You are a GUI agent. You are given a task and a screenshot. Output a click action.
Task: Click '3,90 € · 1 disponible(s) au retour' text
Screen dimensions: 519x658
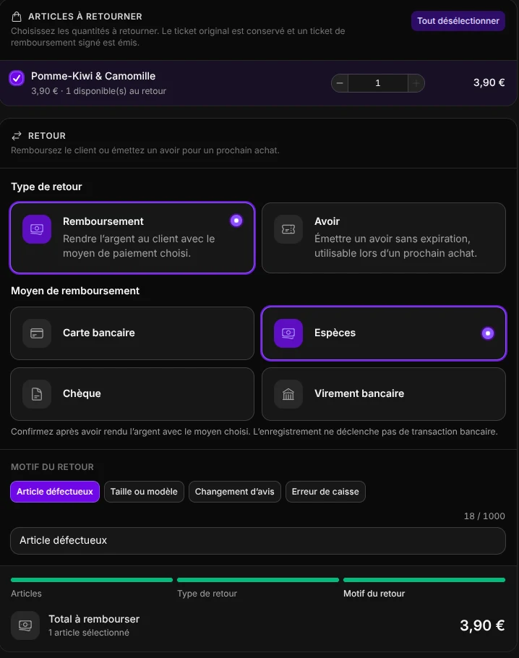(x=98, y=91)
